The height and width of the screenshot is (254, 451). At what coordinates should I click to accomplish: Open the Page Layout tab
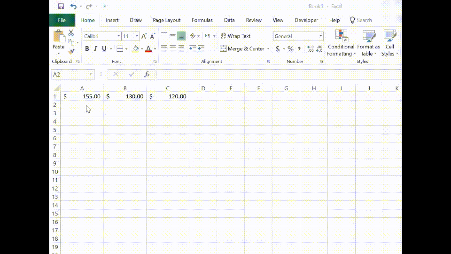166,20
